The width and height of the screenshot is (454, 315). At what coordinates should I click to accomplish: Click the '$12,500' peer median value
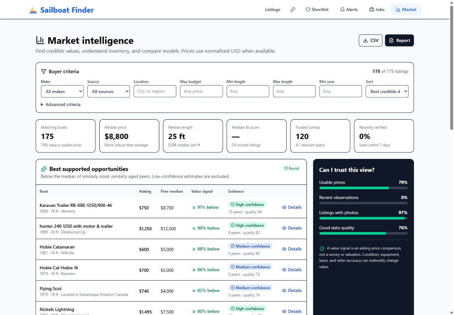[x=168, y=228]
